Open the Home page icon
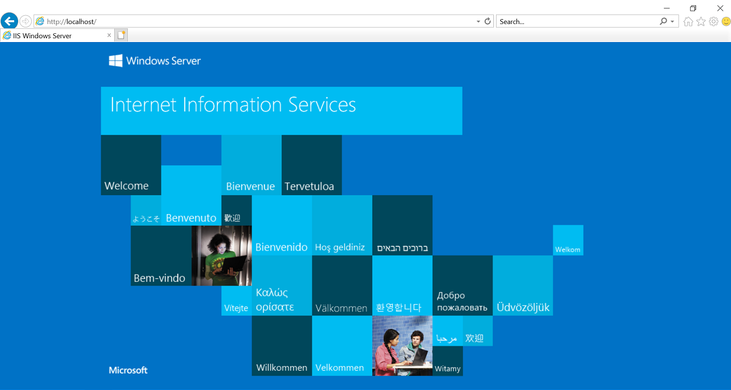Viewport: 731px width, 390px height. click(x=688, y=21)
